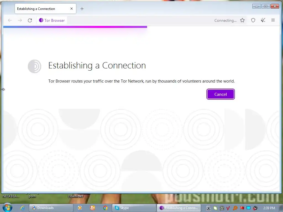Select the Establishing a Connection tab
Image resolution: width=283 pixels, height=212 pixels.
point(45,9)
